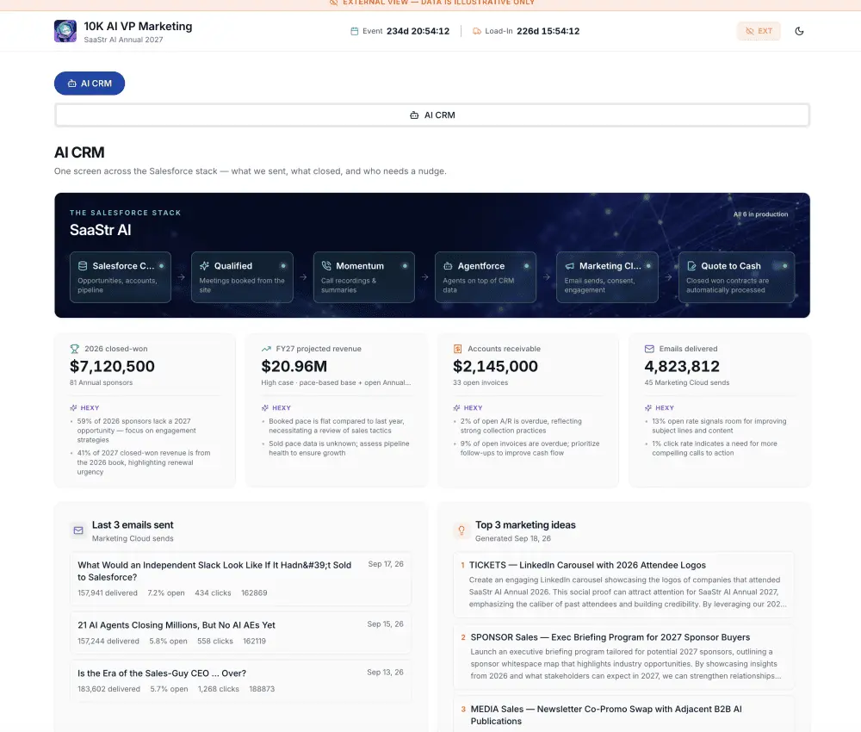The width and height of the screenshot is (861, 732).
Task: Open the Quote to Cash stack card
Action: 736,277
